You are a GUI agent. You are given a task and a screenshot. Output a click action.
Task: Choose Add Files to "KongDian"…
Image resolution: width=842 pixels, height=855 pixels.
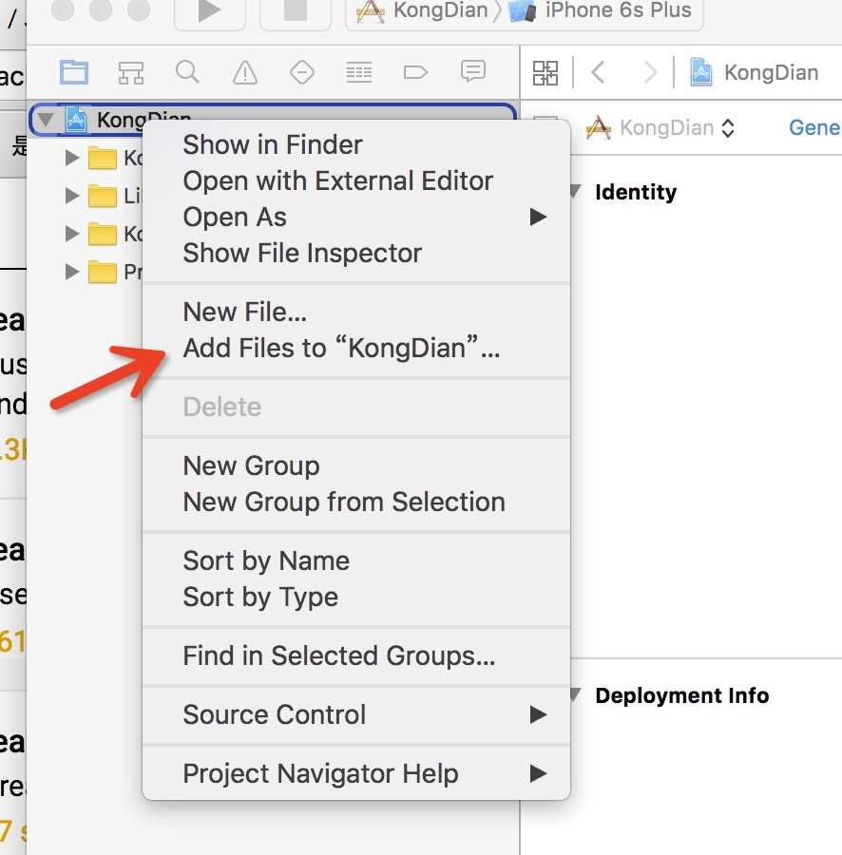click(356, 348)
